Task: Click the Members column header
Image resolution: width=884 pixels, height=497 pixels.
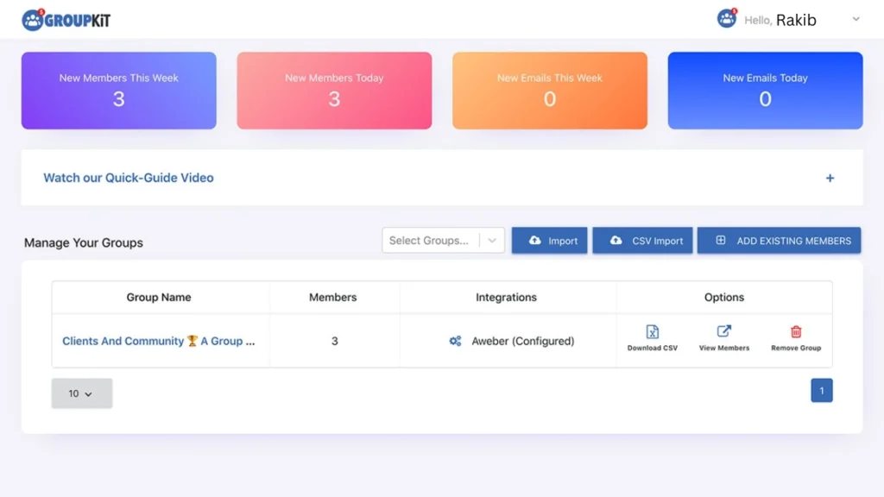Action: pos(332,298)
